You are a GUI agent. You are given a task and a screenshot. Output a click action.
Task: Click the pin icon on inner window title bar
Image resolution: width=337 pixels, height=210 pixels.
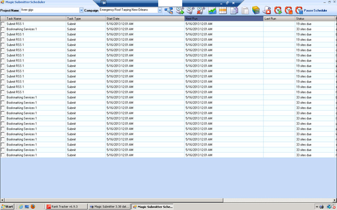coord(104,3)
